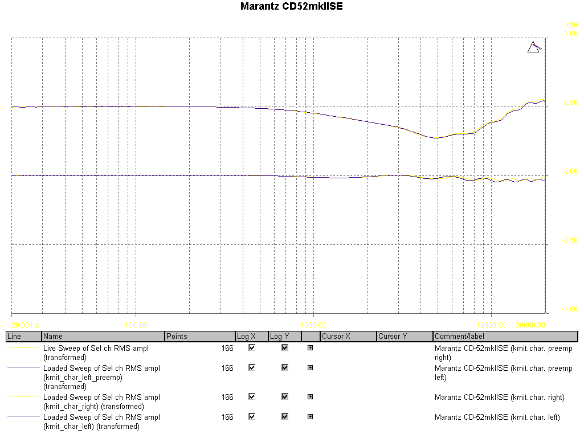Expand the Live Sweep row plus box
The image size is (584, 438).
310,348
